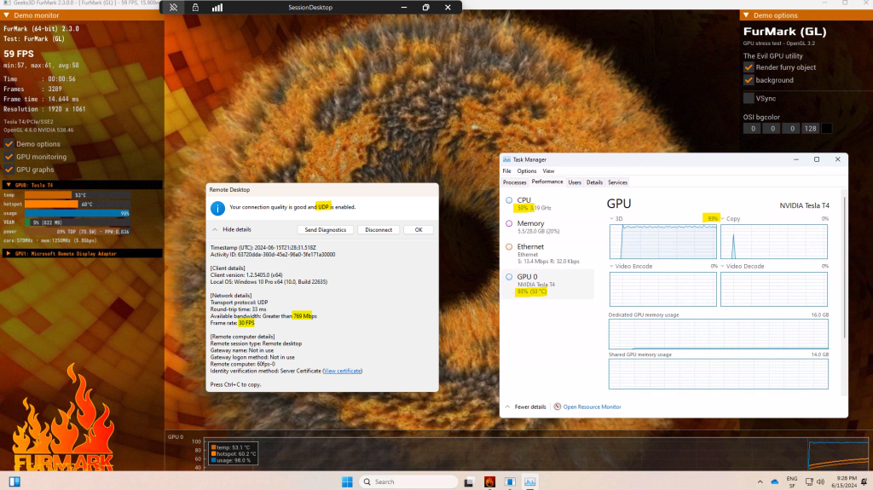
Task: Uncheck the background option
Action: click(x=749, y=80)
